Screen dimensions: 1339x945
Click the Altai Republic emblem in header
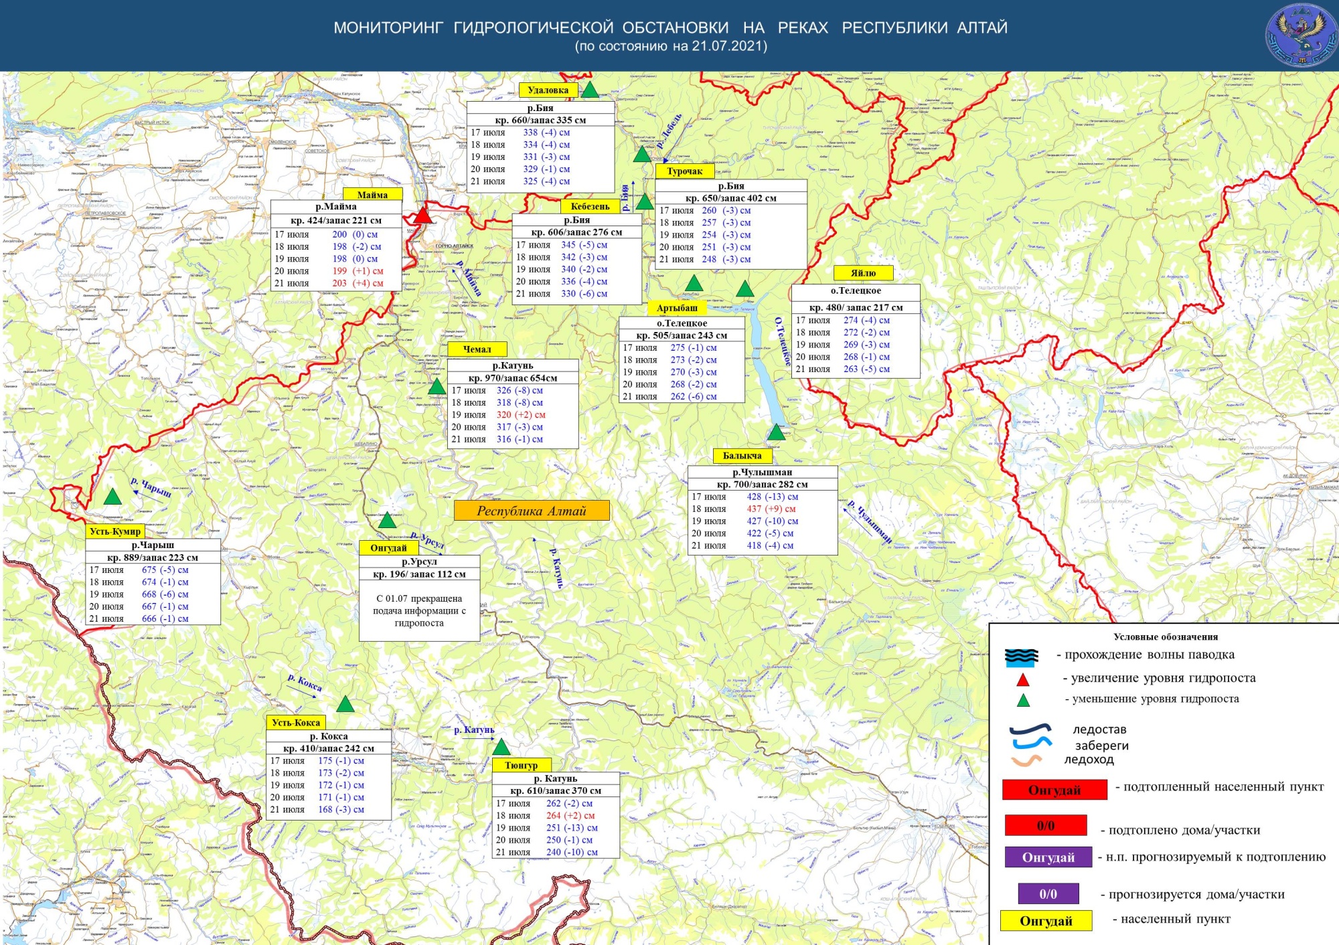click(x=1300, y=35)
